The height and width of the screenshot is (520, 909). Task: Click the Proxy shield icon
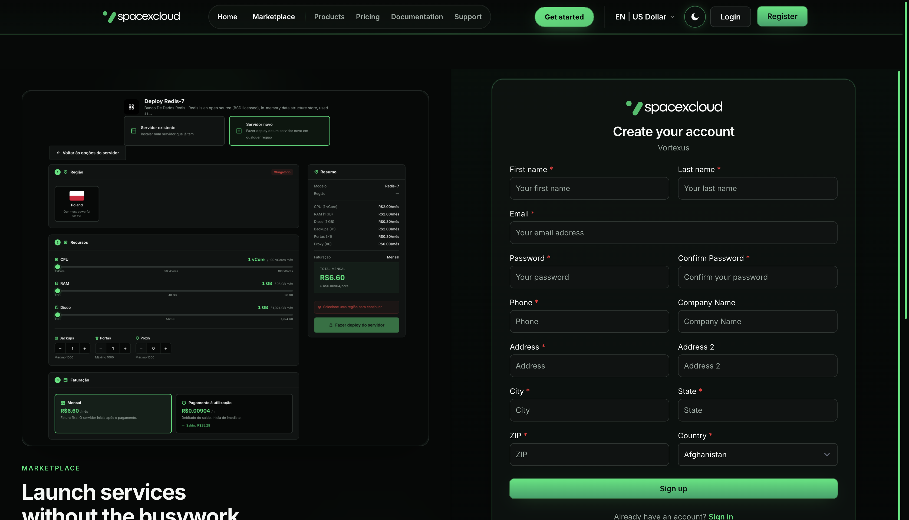pos(137,338)
